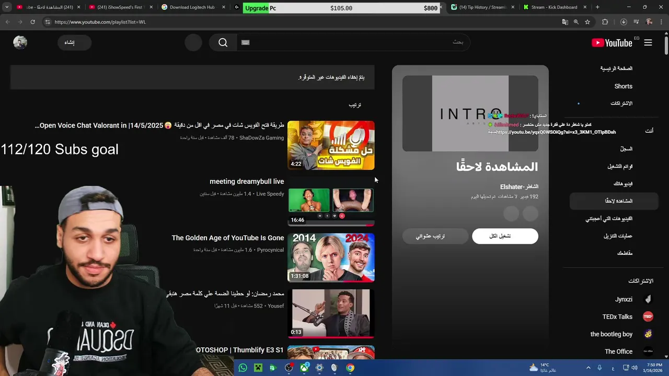The image size is (669, 376).
Task: Open the gear settings app in taskbar
Action: [319, 368]
